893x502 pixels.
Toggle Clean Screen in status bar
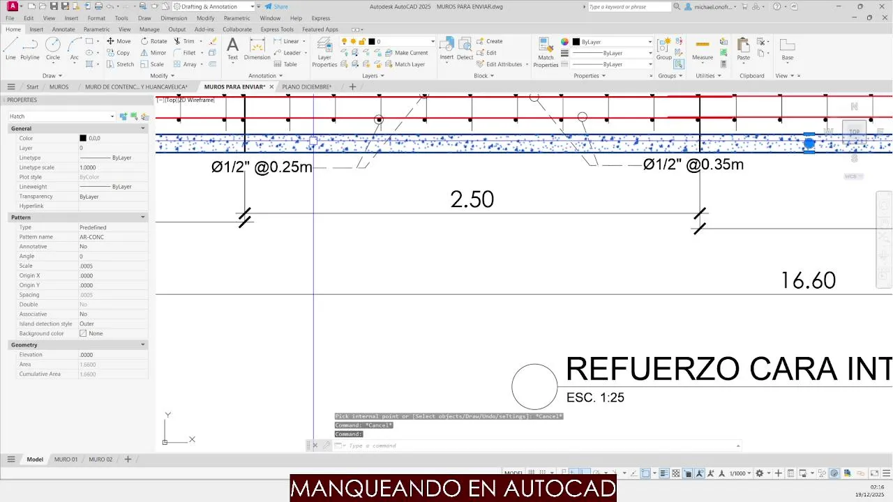pyautogui.click(x=873, y=473)
